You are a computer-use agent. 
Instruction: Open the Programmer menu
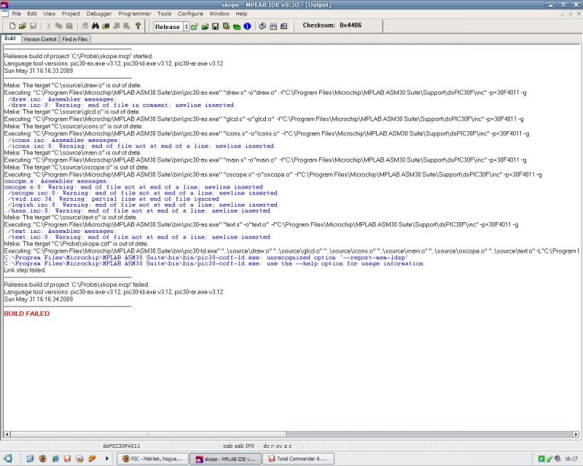point(135,14)
